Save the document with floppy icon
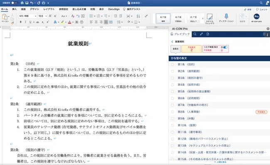This screenshot has height=165, width=270. click(27, 3)
